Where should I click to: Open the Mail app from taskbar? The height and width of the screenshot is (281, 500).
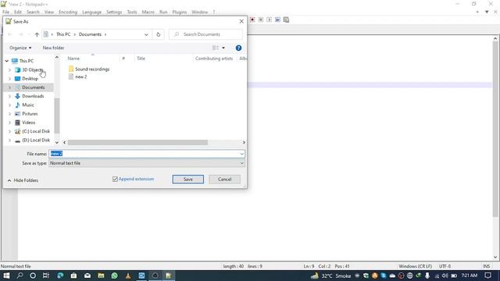click(87, 276)
